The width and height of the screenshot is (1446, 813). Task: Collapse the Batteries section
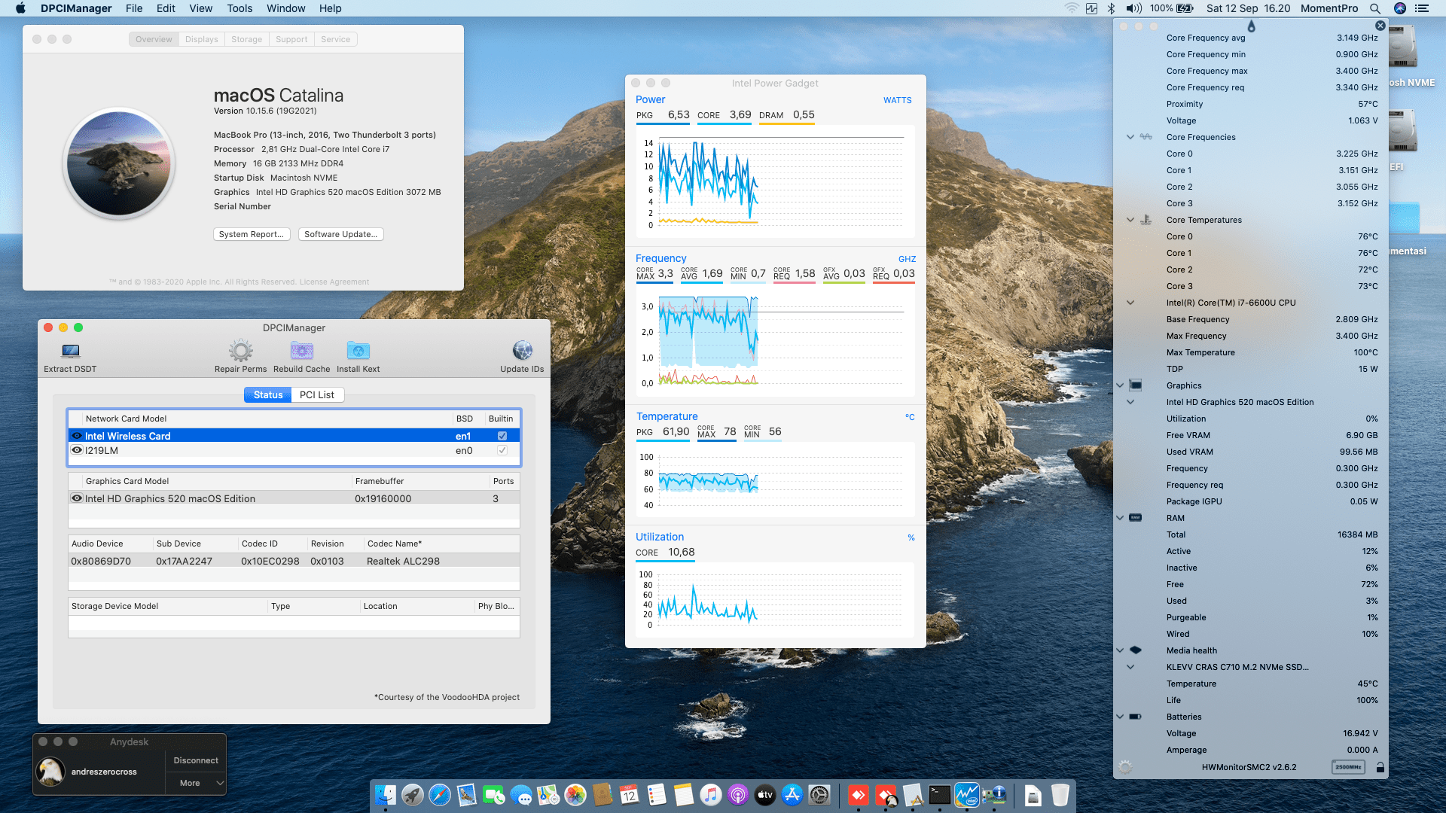pos(1120,717)
